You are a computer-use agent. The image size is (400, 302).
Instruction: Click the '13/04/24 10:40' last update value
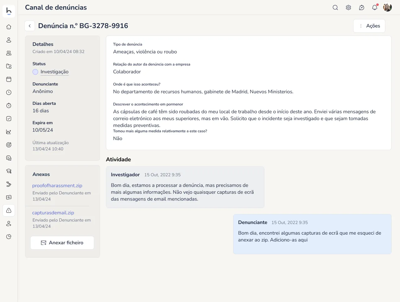(x=48, y=149)
